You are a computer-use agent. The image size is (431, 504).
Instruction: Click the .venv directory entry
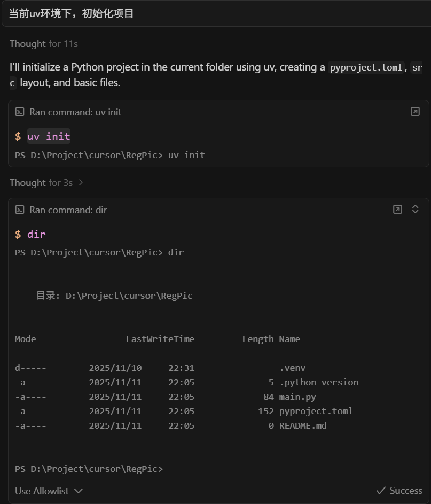pyautogui.click(x=292, y=368)
